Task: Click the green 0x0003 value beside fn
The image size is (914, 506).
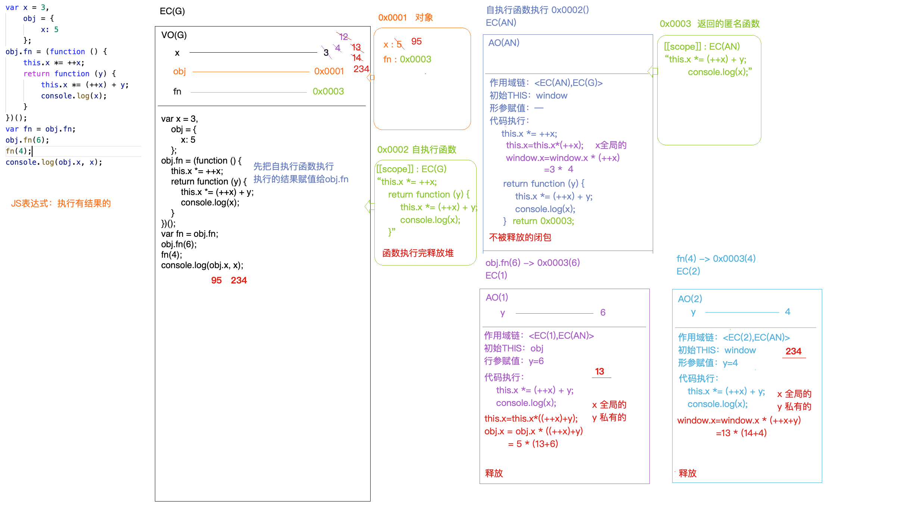Action: 328,91
